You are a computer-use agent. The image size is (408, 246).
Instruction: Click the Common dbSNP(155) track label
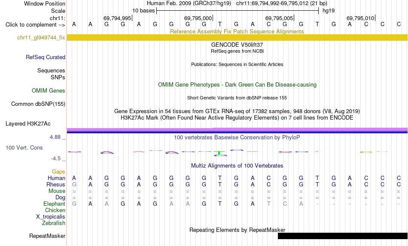38,104
